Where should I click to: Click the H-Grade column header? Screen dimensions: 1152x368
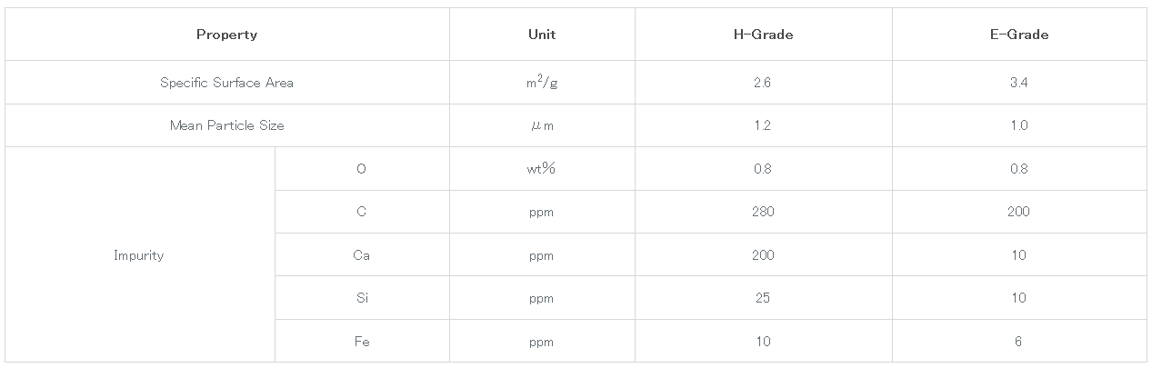[x=762, y=35]
